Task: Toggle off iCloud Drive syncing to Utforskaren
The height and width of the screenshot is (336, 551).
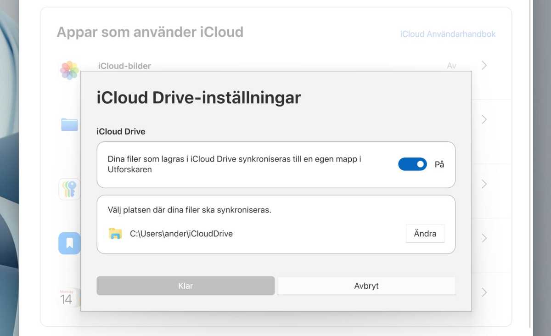Action: click(x=412, y=164)
